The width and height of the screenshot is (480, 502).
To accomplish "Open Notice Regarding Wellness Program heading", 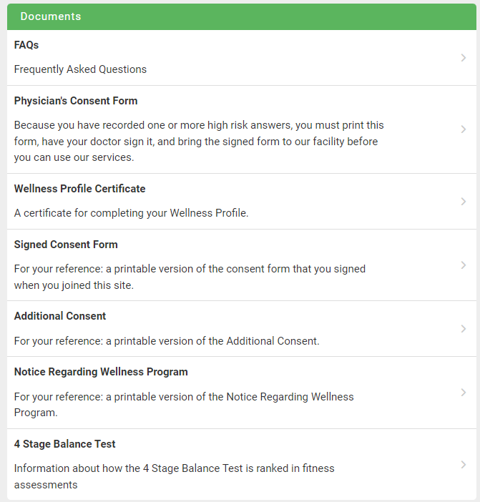I will (101, 372).
